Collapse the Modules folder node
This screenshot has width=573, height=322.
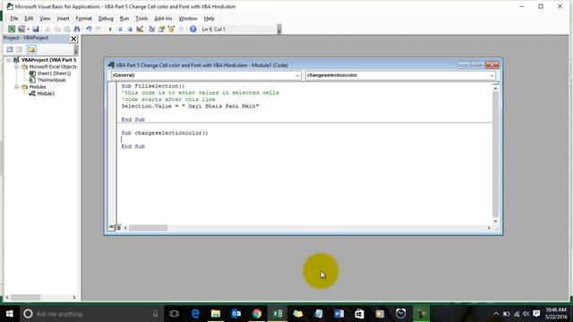16,87
